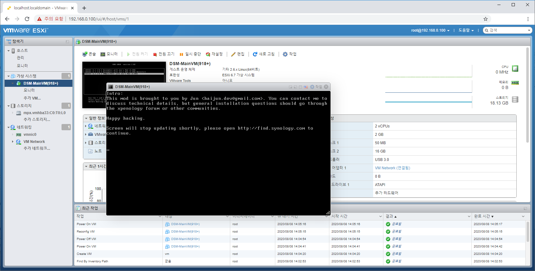Click the console window's keyboard layout flag icon
Screen dimensions: 535x271
coord(306,87)
